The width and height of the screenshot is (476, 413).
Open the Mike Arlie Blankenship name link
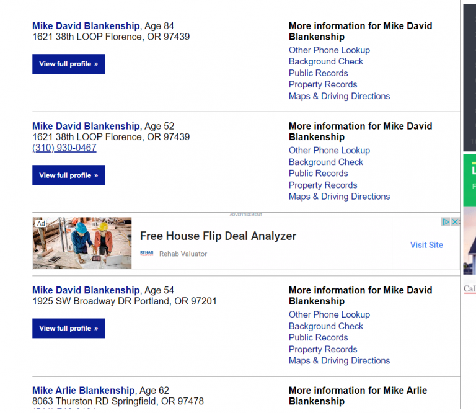[x=84, y=391]
